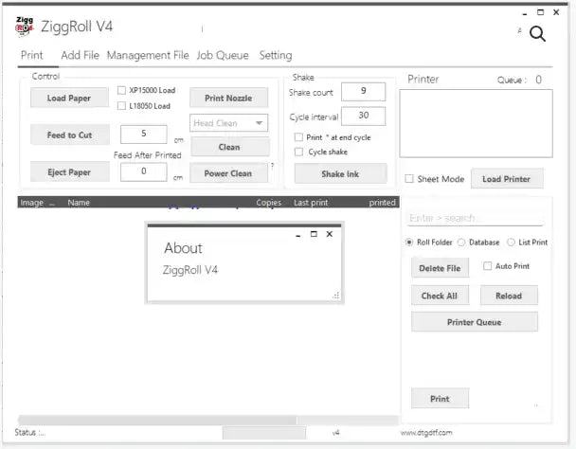
Task: Click the Clean button
Action: 229,147
